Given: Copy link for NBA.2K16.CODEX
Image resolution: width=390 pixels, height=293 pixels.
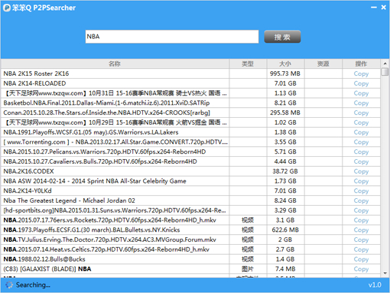Looking at the screenshot, I should (361, 171).
